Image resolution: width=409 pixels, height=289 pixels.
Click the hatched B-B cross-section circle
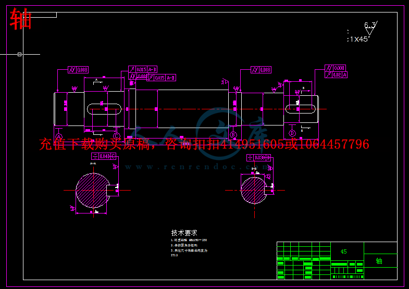click(254, 190)
